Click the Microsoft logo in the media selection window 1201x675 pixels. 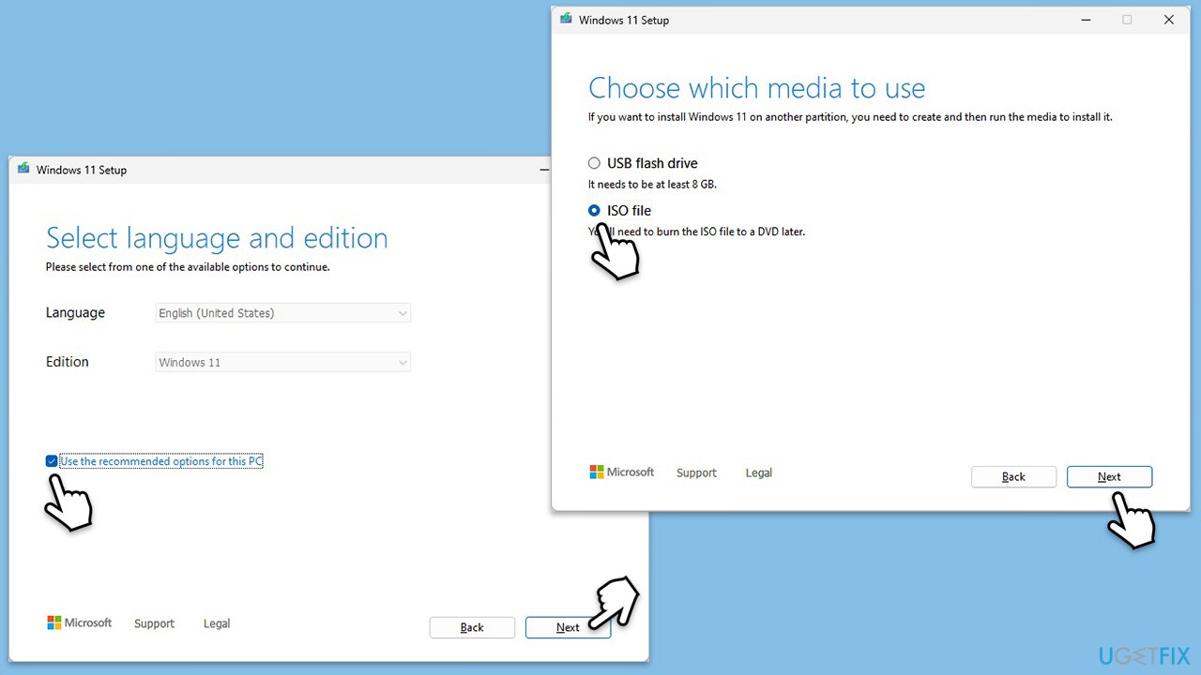(x=622, y=472)
